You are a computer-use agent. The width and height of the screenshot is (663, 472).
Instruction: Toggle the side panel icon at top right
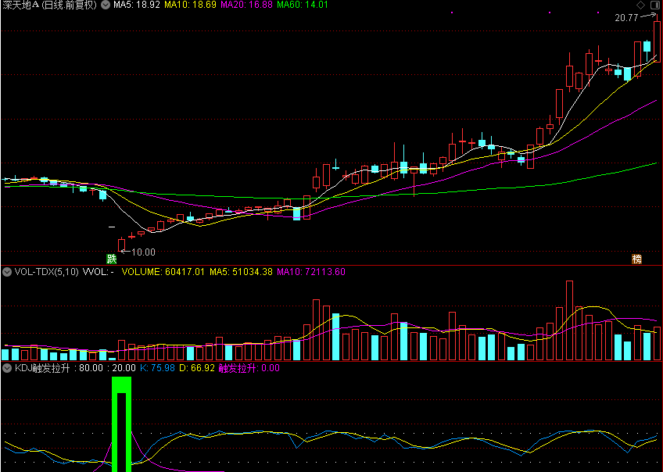point(655,5)
